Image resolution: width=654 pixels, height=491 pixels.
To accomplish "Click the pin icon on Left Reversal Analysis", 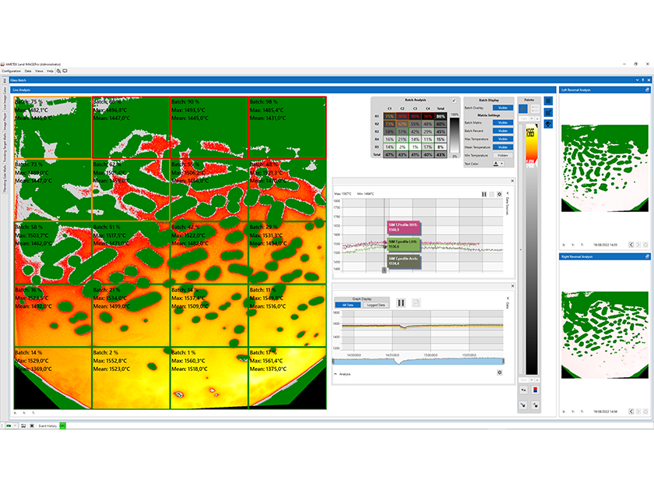I will tap(647, 90).
